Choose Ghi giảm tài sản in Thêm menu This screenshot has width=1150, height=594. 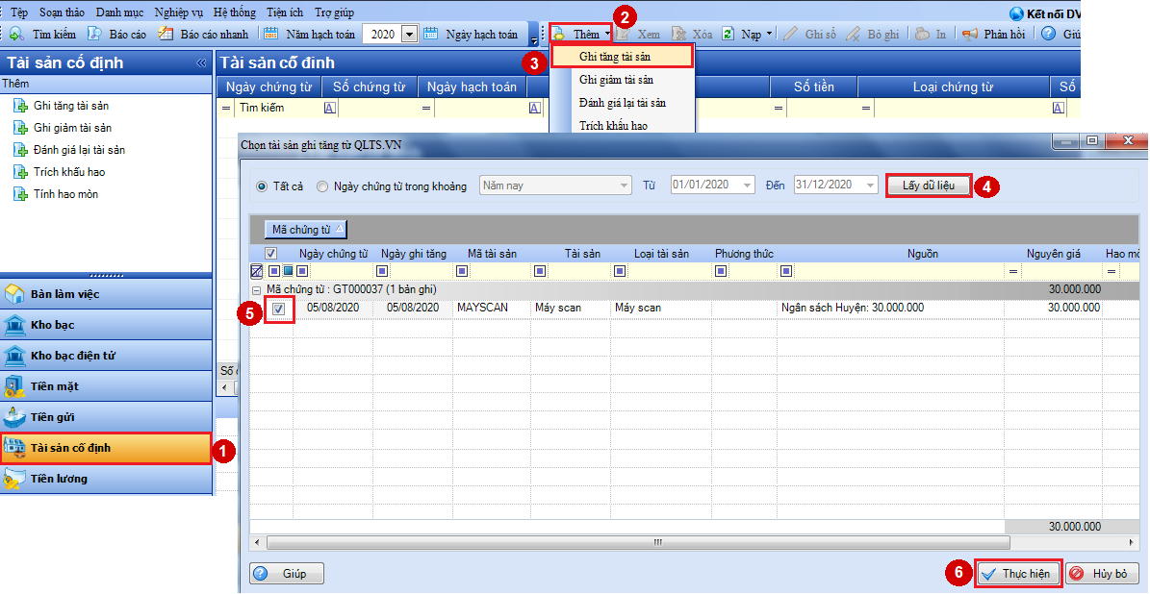(x=622, y=79)
